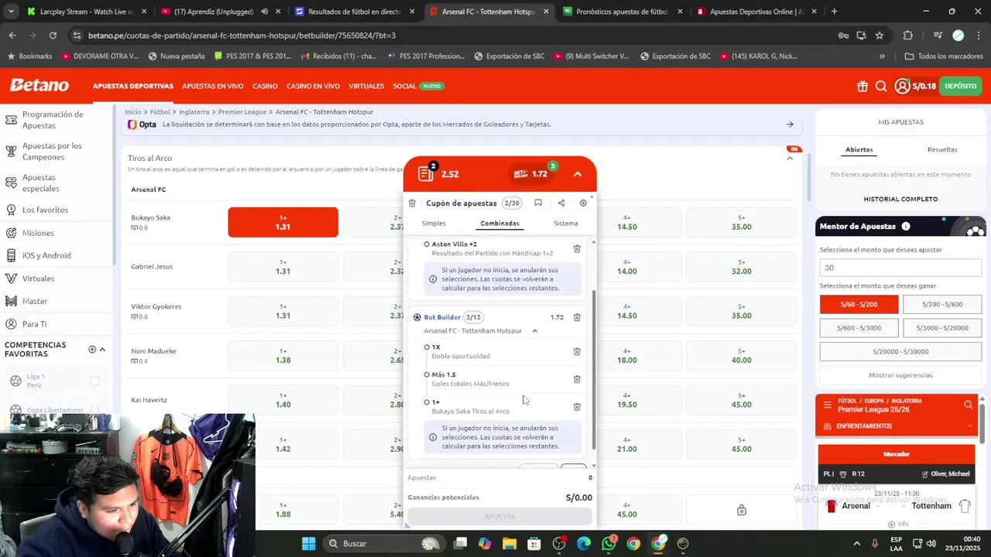
Task: Go to Apuestas en Vivo menu
Action: [213, 86]
